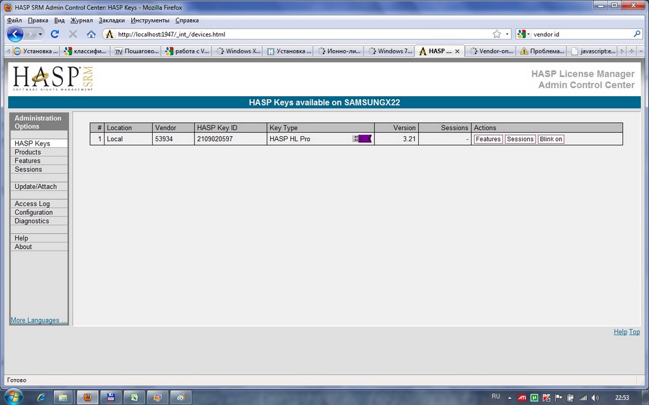This screenshot has height=405, width=649.
Task: Open Windows Explorer folder on taskbar
Action: pos(63,397)
